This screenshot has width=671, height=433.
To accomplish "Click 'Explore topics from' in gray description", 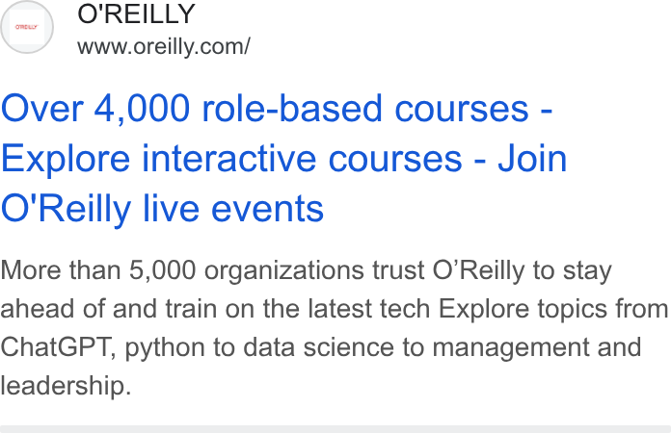I will tap(553, 309).
